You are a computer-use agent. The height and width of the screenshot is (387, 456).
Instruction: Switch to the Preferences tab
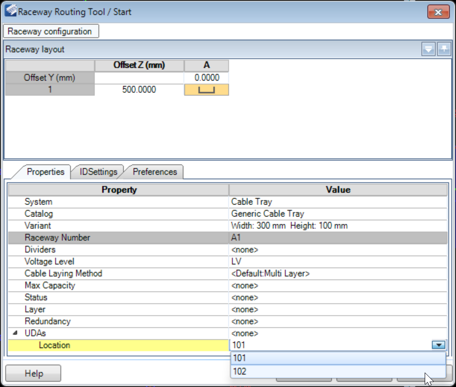[x=155, y=172]
